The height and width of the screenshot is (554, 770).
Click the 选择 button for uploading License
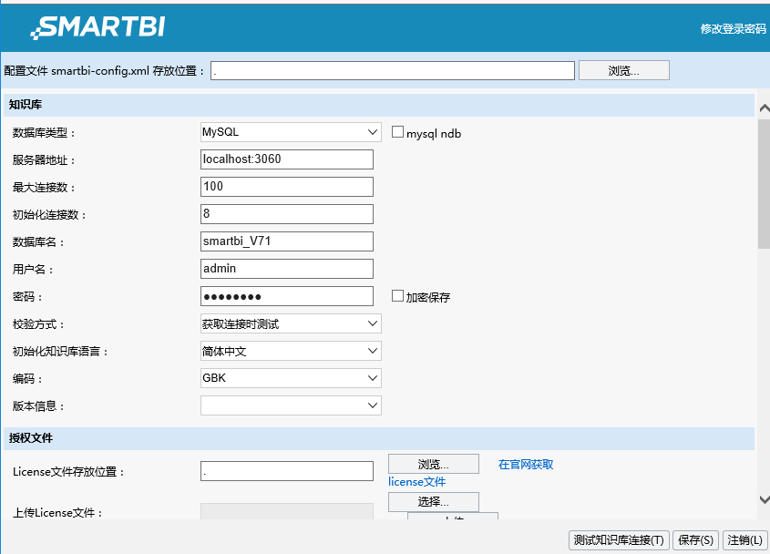pos(434,502)
